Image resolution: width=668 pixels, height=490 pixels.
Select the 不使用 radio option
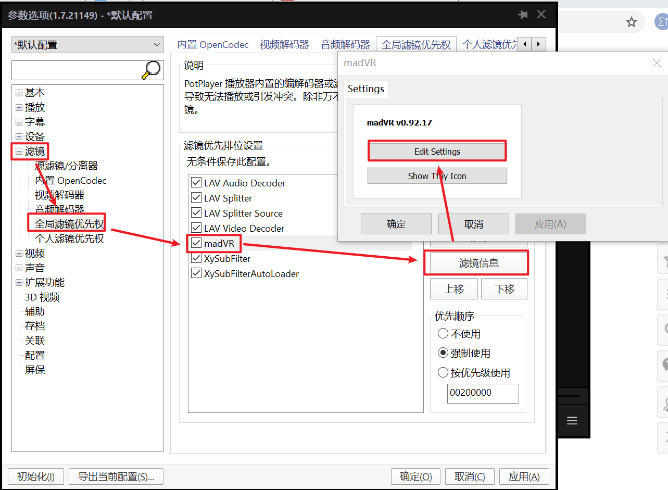(443, 333)
